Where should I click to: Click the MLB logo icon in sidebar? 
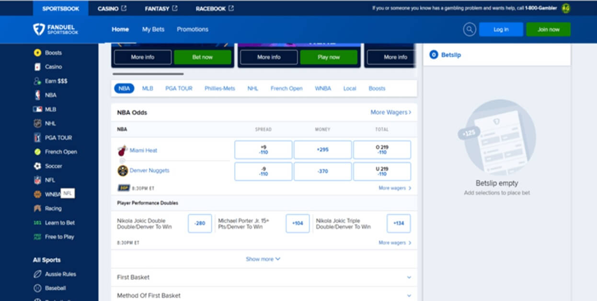(x=37, y=109)
